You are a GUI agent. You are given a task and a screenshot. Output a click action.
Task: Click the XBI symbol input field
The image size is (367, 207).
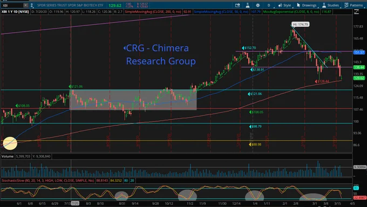tap(12, 5)
